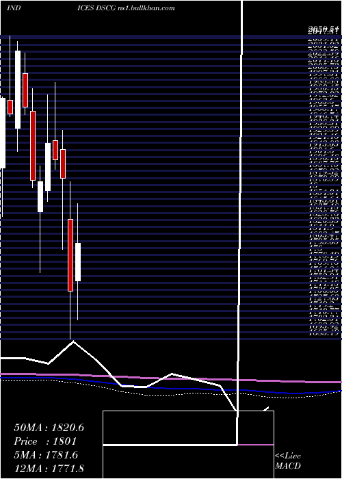The width and height of the screenshot is (342, 479).
Task: Click the 'Price : 1801' readout
Action: point(45,441)
